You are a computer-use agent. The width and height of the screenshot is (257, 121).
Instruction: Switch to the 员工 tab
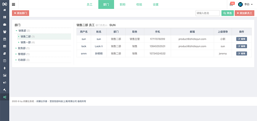(x=90, y=4)
